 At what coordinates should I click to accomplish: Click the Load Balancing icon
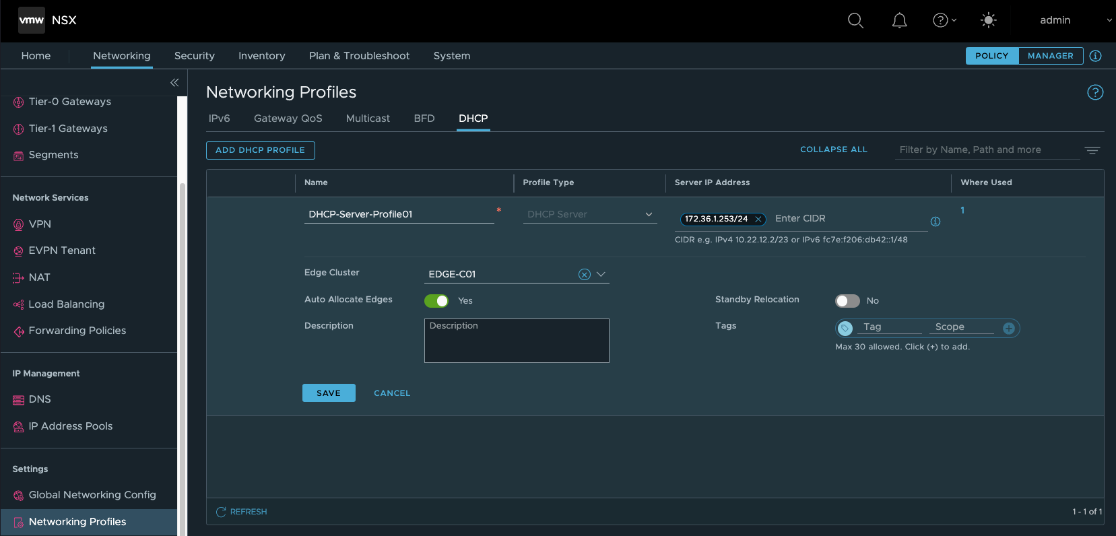click(x=18, y=304)
